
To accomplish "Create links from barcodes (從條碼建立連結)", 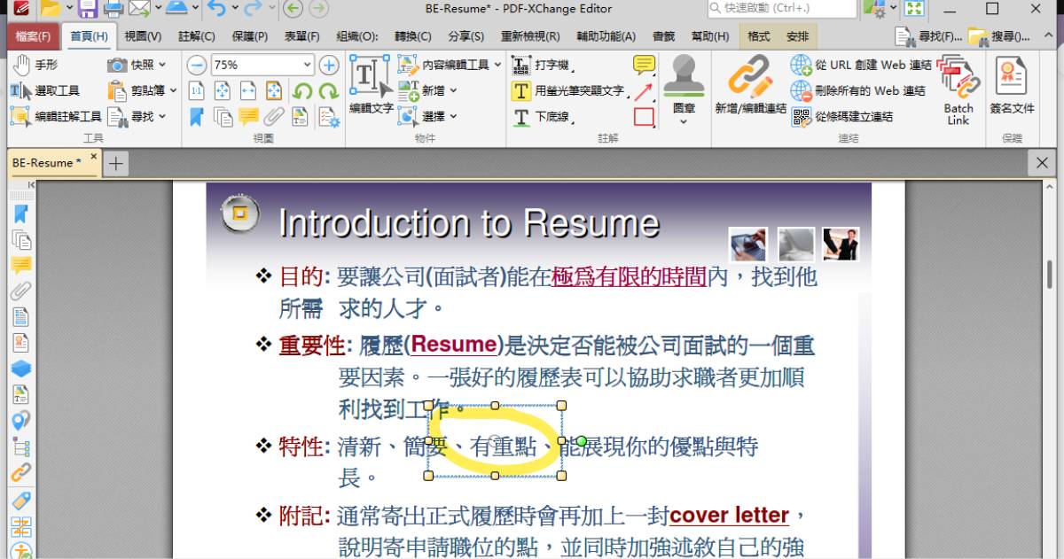I will click(x=842, y=116).
